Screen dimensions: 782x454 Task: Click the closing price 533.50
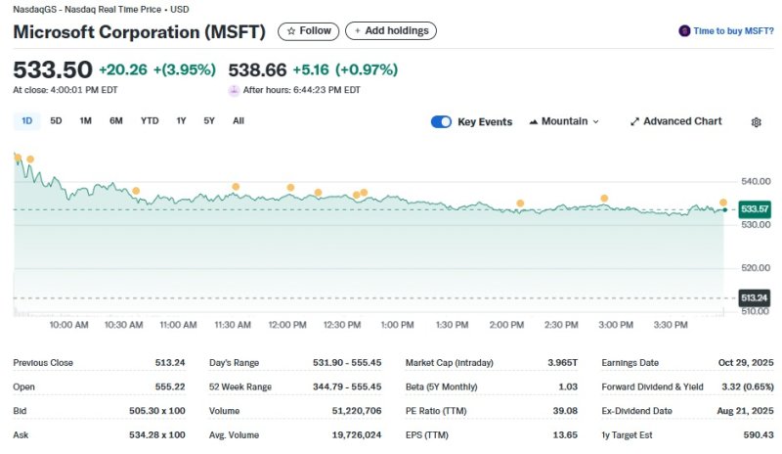point(53,69)
